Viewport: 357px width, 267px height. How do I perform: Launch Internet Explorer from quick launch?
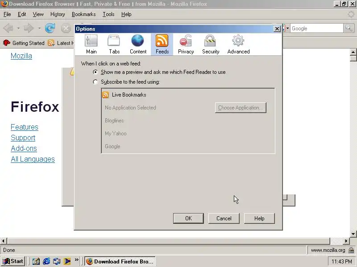pyautogui.click(x=46, y=261)
